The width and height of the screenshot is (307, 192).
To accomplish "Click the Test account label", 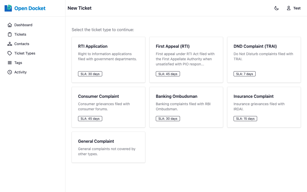I will click(x=297, y=8).
